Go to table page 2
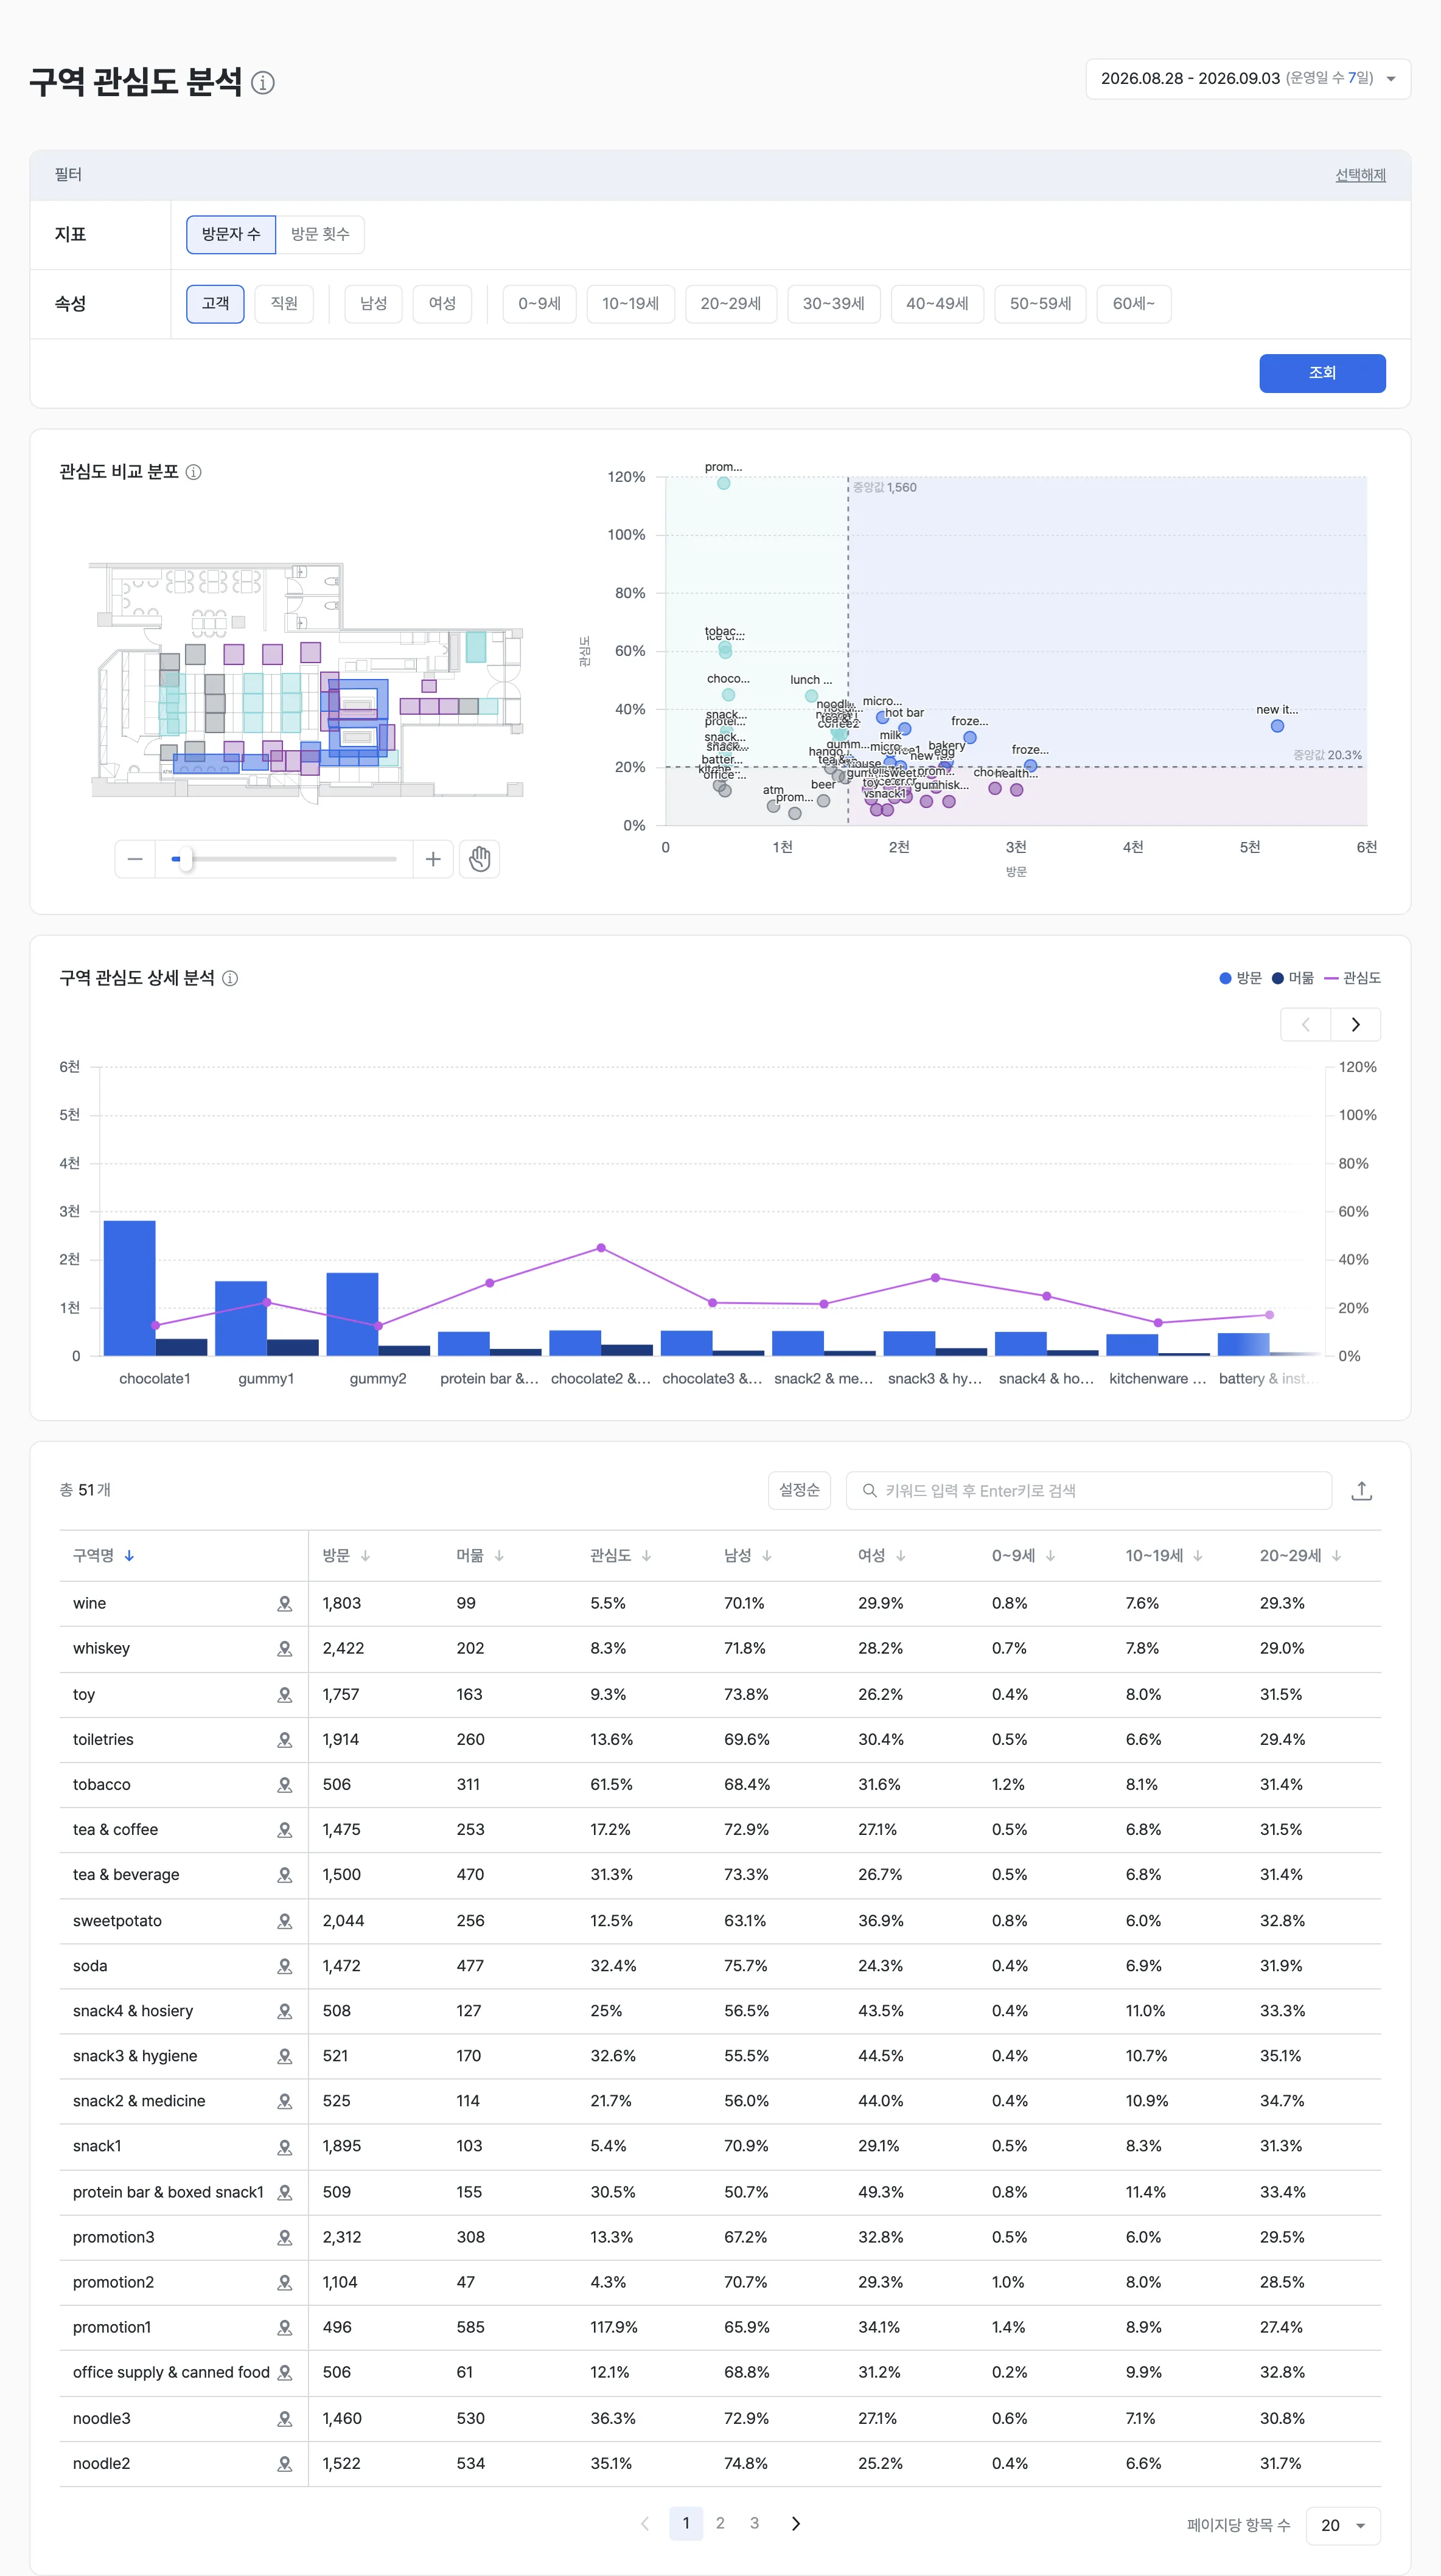Image resolution: width=1441 pixels, height=2576 pixels. click(720, 2524)
